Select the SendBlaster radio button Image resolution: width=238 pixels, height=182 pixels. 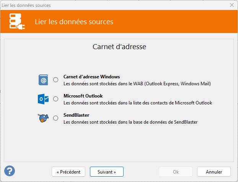(56, 118)
